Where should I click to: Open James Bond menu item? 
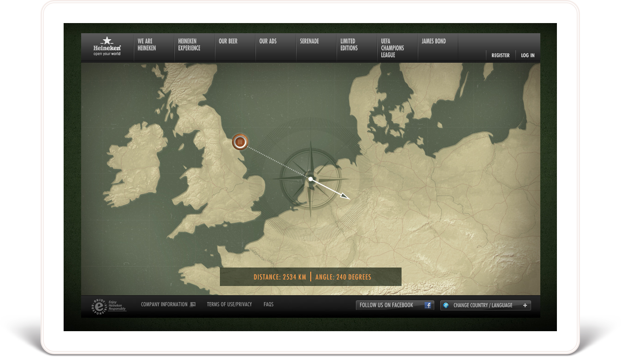click(x=433, y=41)
